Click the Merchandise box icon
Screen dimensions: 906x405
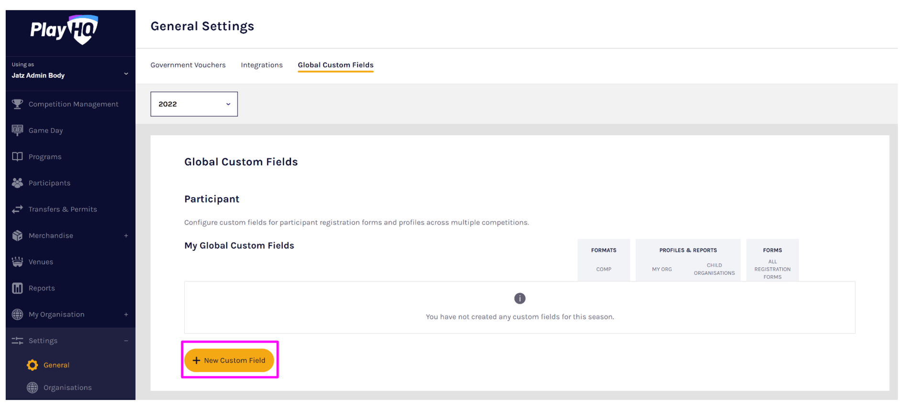pyautogui.click(x=17, y=236)
